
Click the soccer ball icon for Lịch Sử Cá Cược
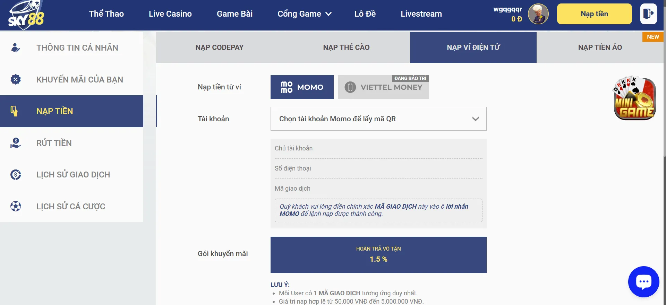(x=16, y=206)
